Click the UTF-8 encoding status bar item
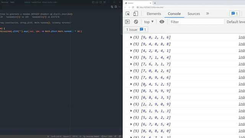Screen dimensions: 245x138 pos(75,136)
